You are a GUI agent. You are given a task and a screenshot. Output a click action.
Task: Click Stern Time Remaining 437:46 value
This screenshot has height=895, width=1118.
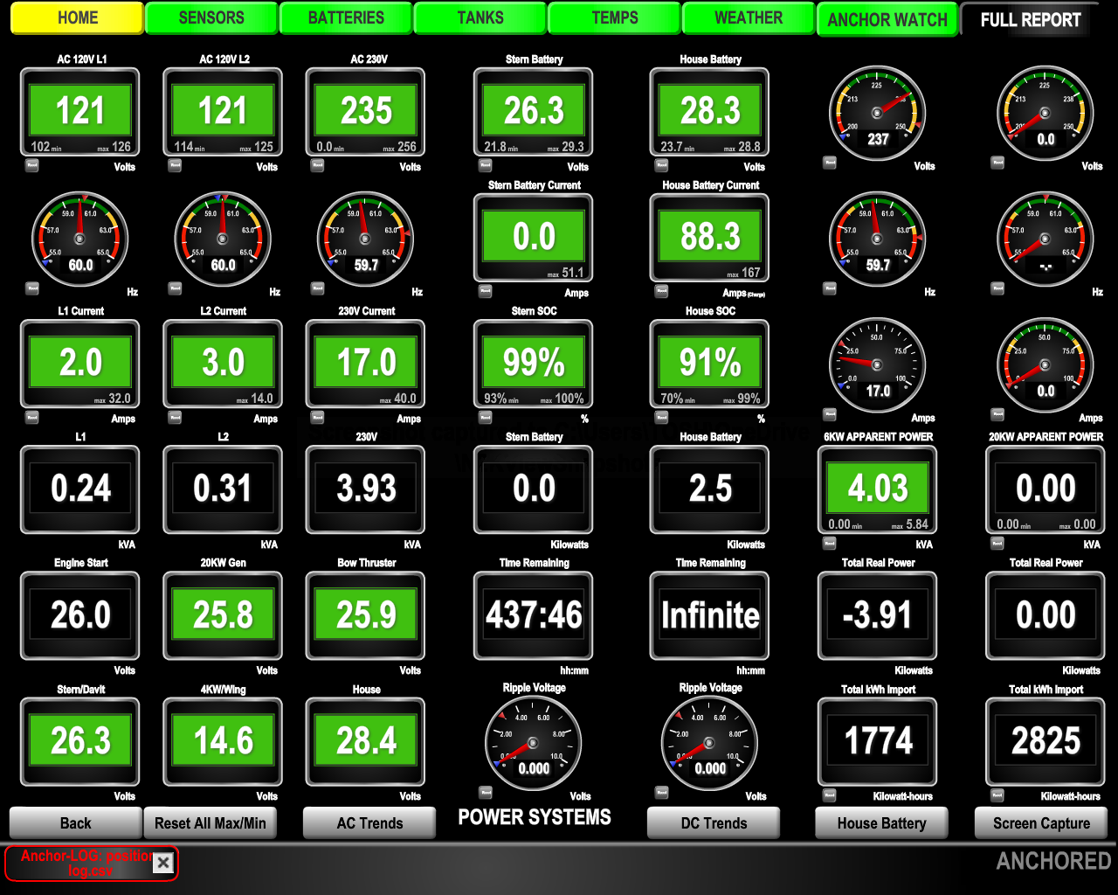(534, 615)
